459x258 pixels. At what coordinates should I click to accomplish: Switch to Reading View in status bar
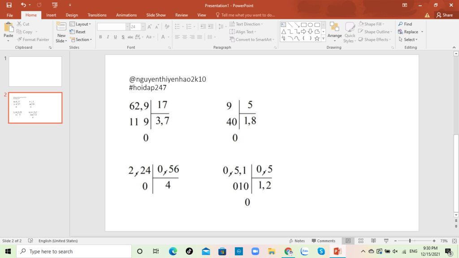[x=373, y=241]
